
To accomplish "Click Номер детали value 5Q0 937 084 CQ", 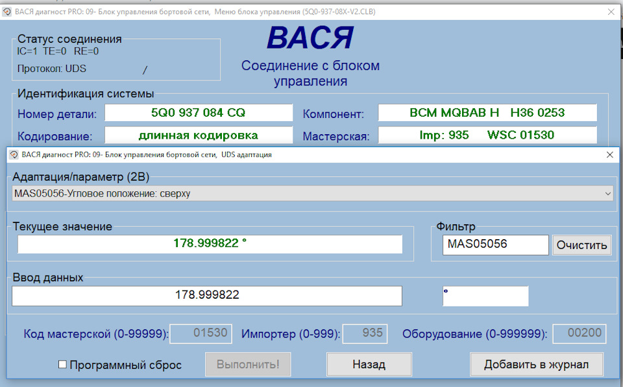I will tap(199, 113).
